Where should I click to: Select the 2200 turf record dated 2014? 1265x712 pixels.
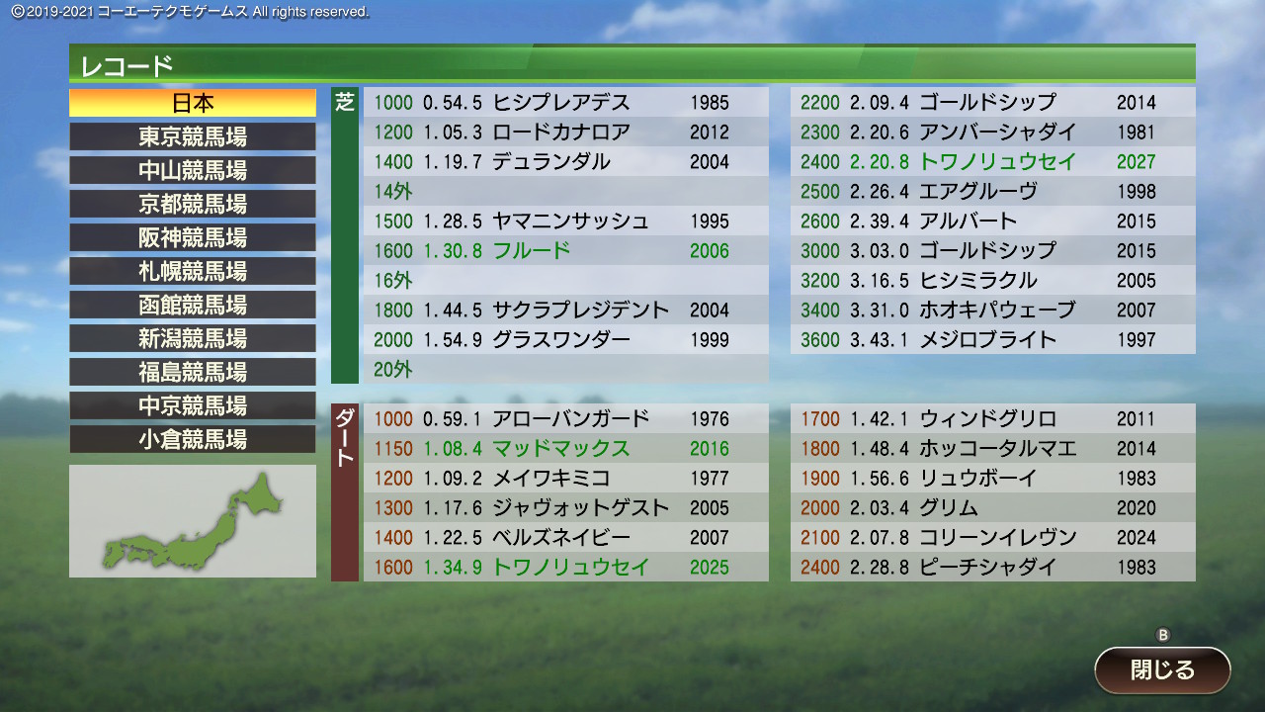click(x=993, y=102)
